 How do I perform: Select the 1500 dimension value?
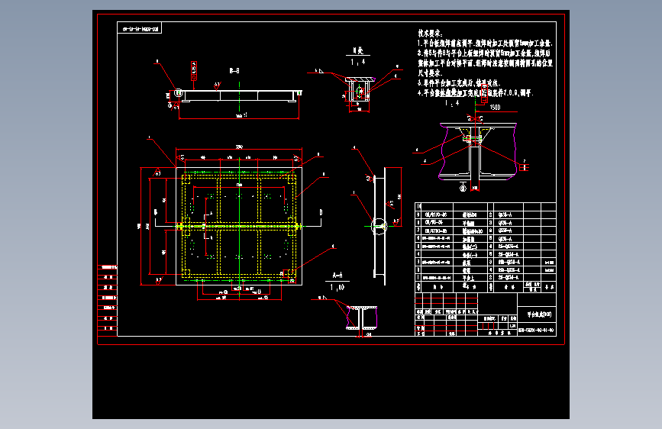[495, 108]
